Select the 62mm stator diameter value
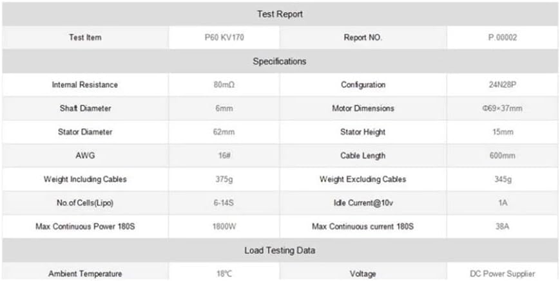Screen dimensions: 560x281 click(223, 132)
